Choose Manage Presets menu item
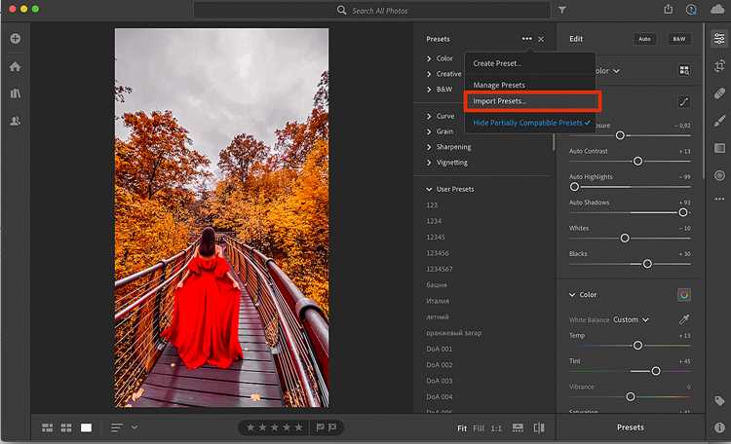The height and width of the screenshot is (444, 731). [499, 86]
